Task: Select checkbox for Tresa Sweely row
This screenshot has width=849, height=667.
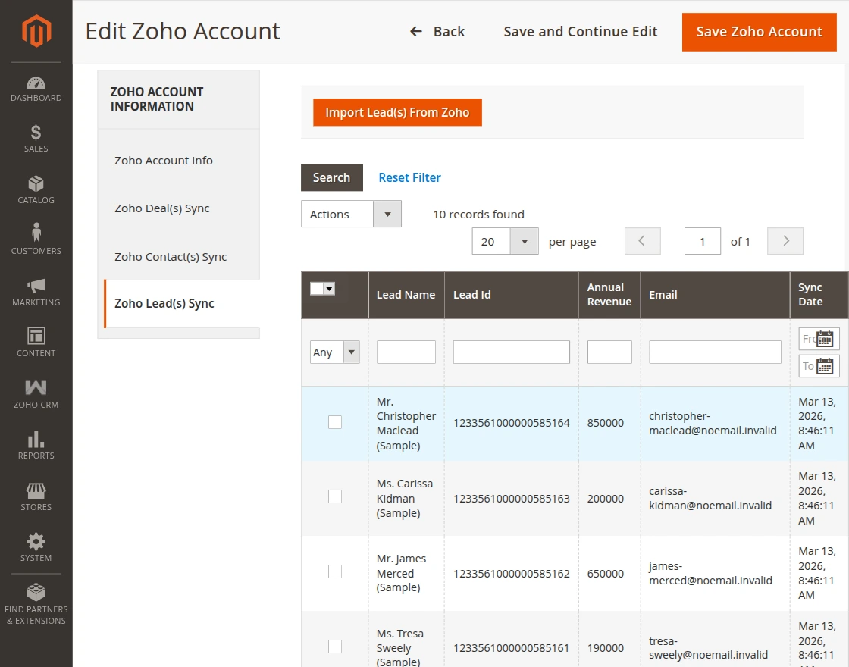Action: [335, 647]
